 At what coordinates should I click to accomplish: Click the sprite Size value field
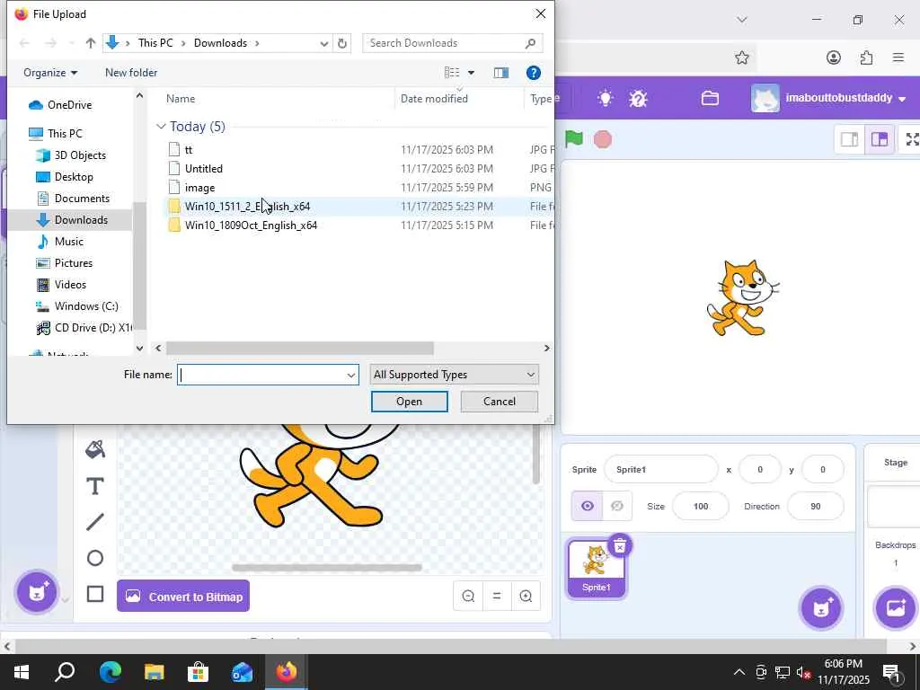[701, 506]
